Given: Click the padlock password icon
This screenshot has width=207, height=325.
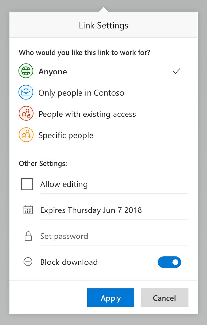Looking at the screenshot, I should click(x=28, y=236).
